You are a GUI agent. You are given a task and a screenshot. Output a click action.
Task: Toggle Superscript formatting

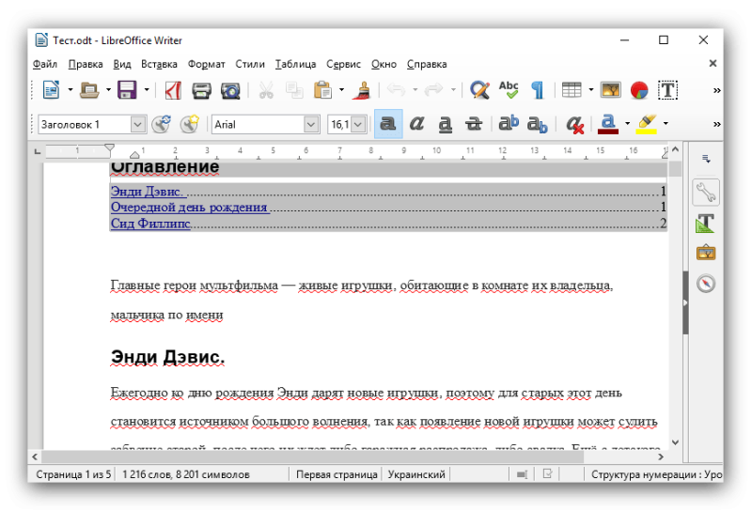click(x=509, y=124)
